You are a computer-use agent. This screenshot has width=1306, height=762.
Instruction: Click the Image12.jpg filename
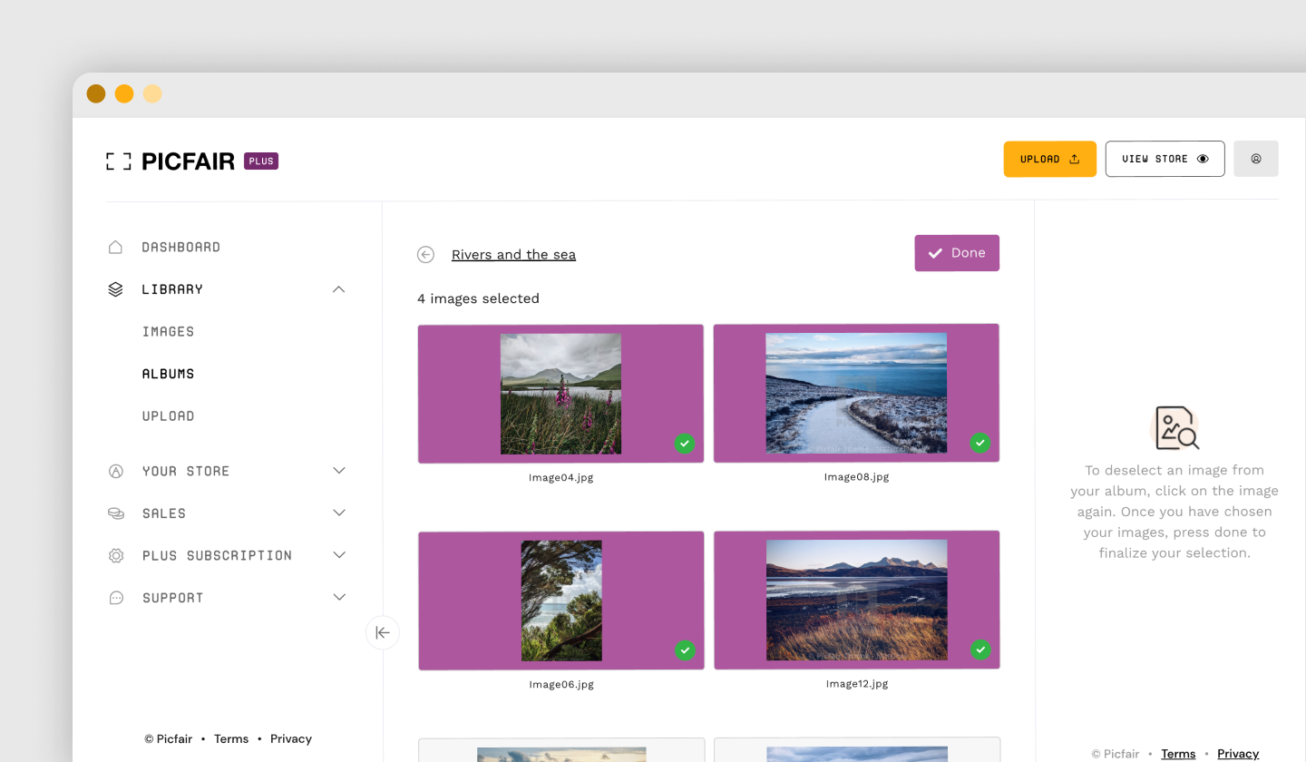(856, 684)
